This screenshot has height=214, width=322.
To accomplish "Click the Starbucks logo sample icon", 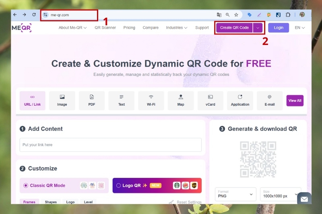I will [x=177, y=185].
